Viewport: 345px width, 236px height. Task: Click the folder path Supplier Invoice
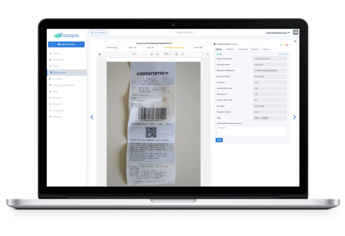pyautogui.click(x=226, y=44)
